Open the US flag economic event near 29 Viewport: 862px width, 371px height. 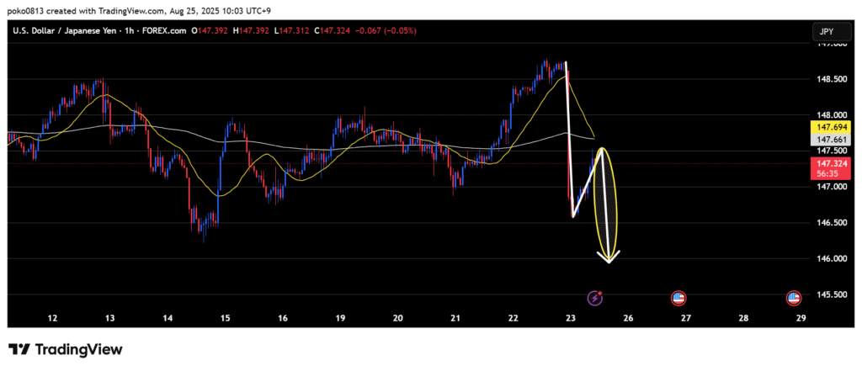point(793,298)
